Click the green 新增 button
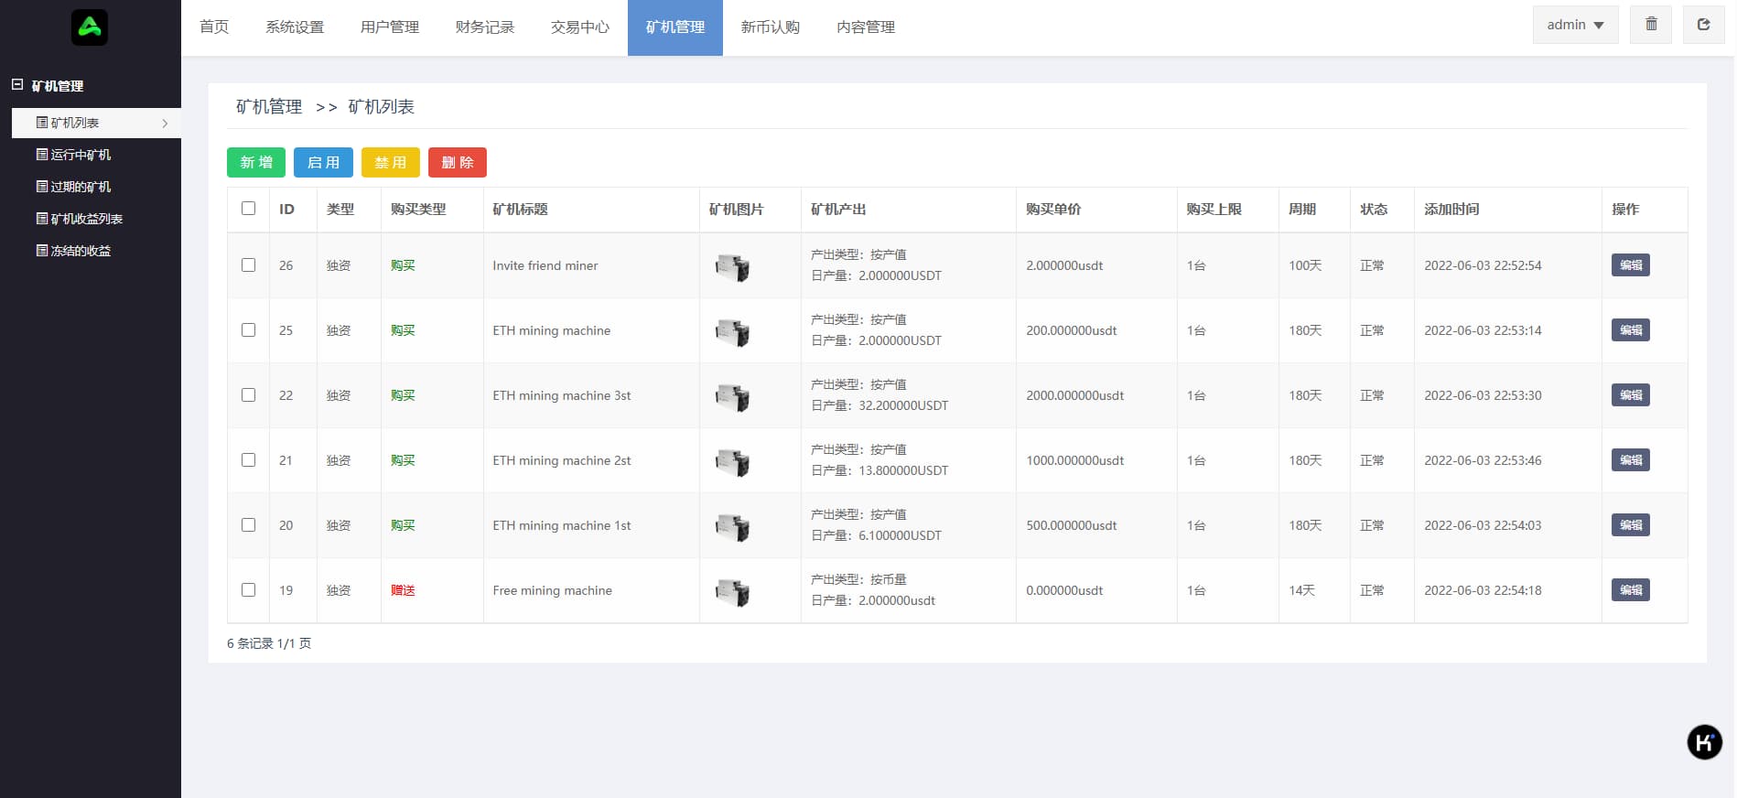The image size is (1737, 798). 256,163
